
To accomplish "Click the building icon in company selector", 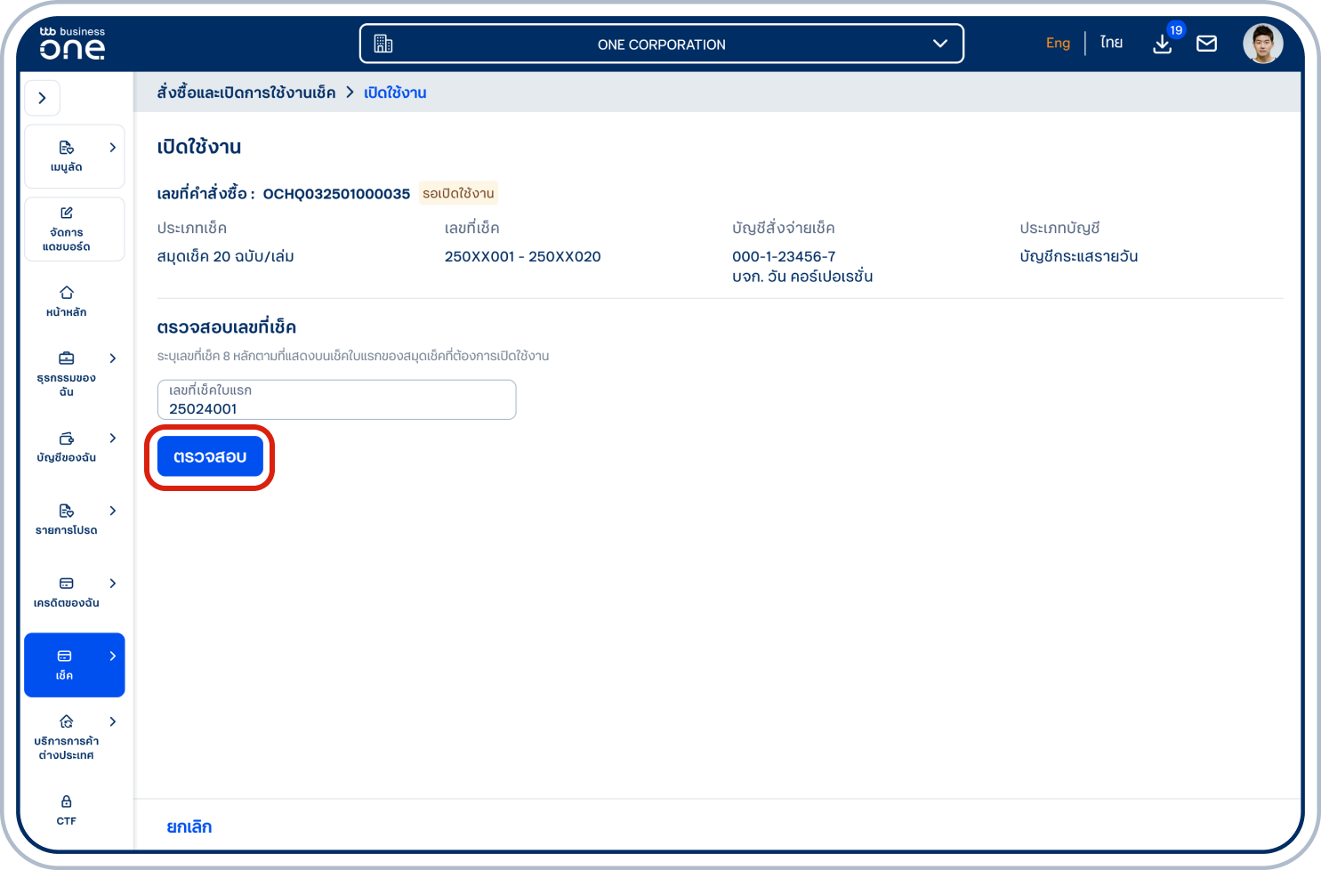I will coord(383,44).
